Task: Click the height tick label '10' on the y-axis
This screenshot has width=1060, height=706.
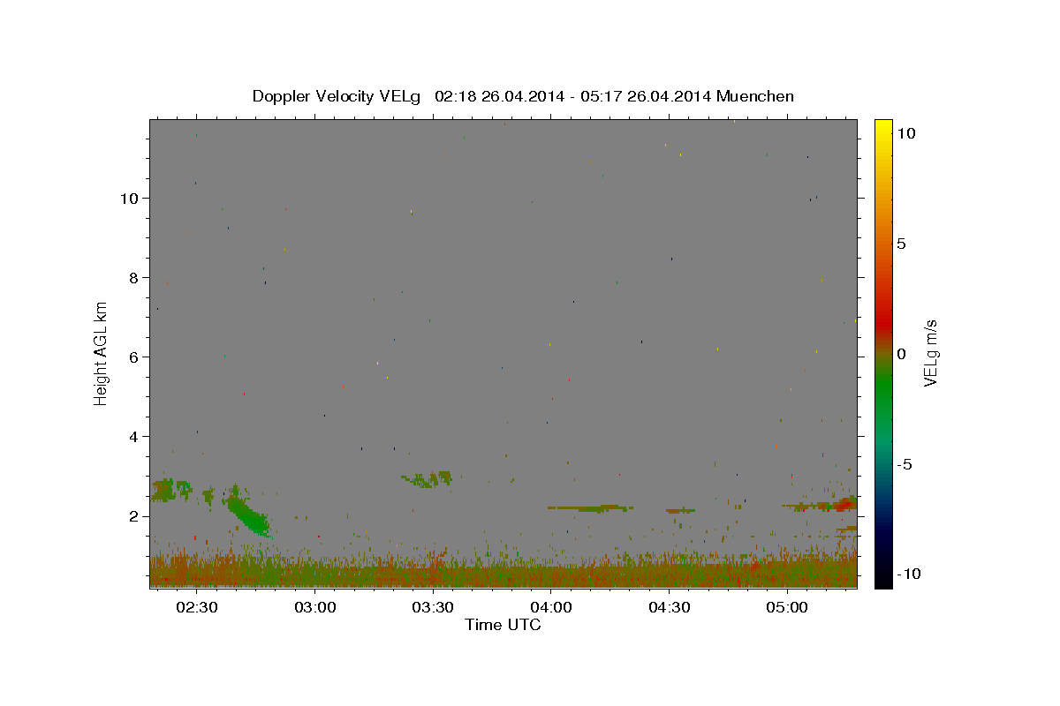Action: tap(129, 198)
